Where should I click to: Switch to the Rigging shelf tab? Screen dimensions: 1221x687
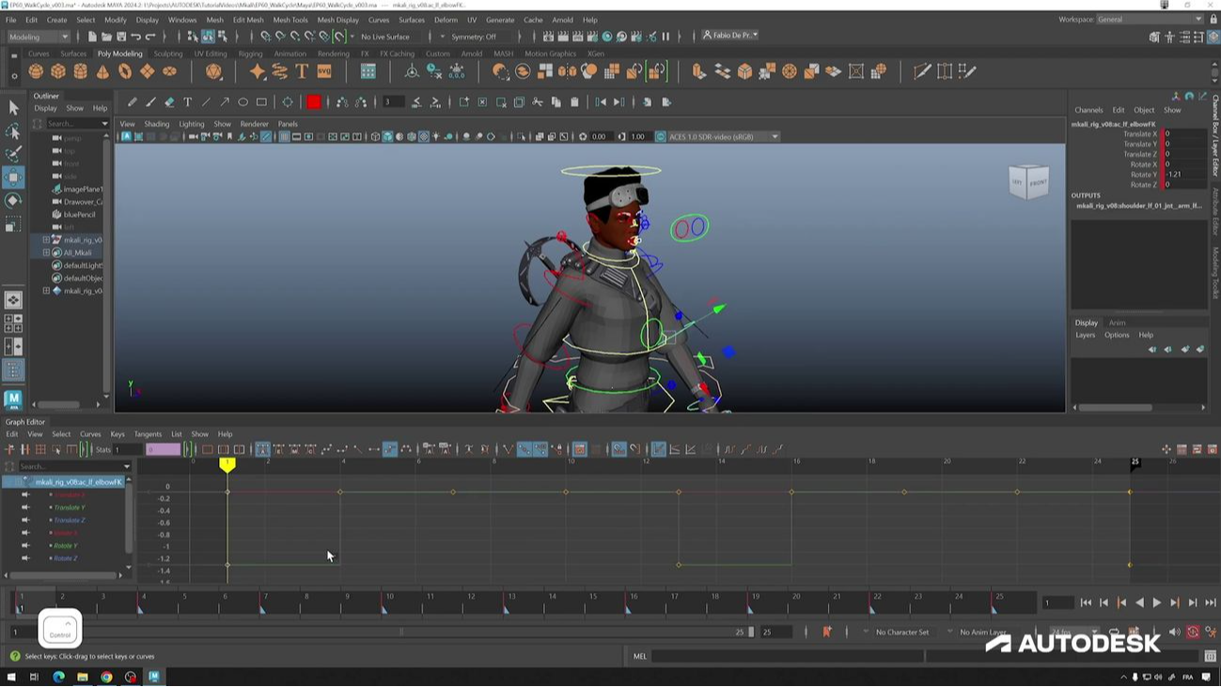(250, 54)
